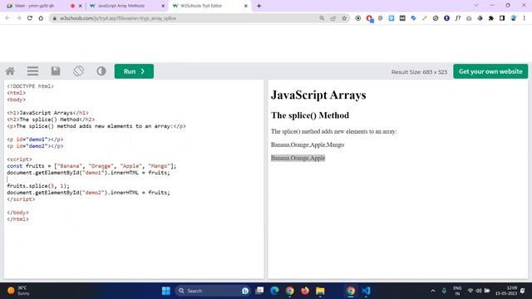Bookmark this page with the star icon
Viewport: 532px width, 299px height.
tap(344, 18)
